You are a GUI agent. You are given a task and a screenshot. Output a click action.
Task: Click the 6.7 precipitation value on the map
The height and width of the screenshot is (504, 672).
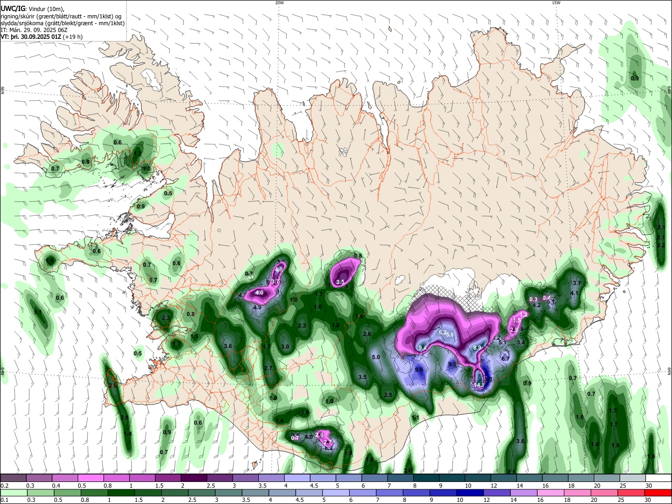[506, 359]
